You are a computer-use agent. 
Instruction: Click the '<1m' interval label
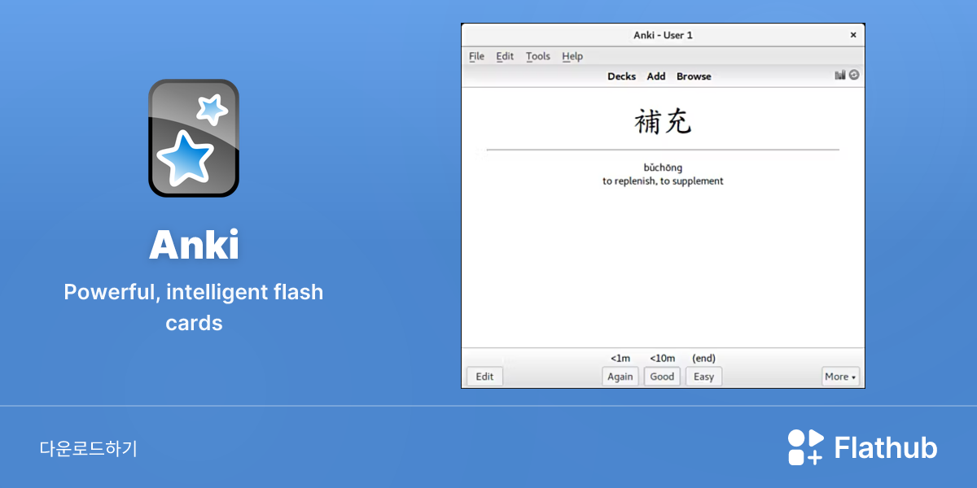click(x=620, y=358)
